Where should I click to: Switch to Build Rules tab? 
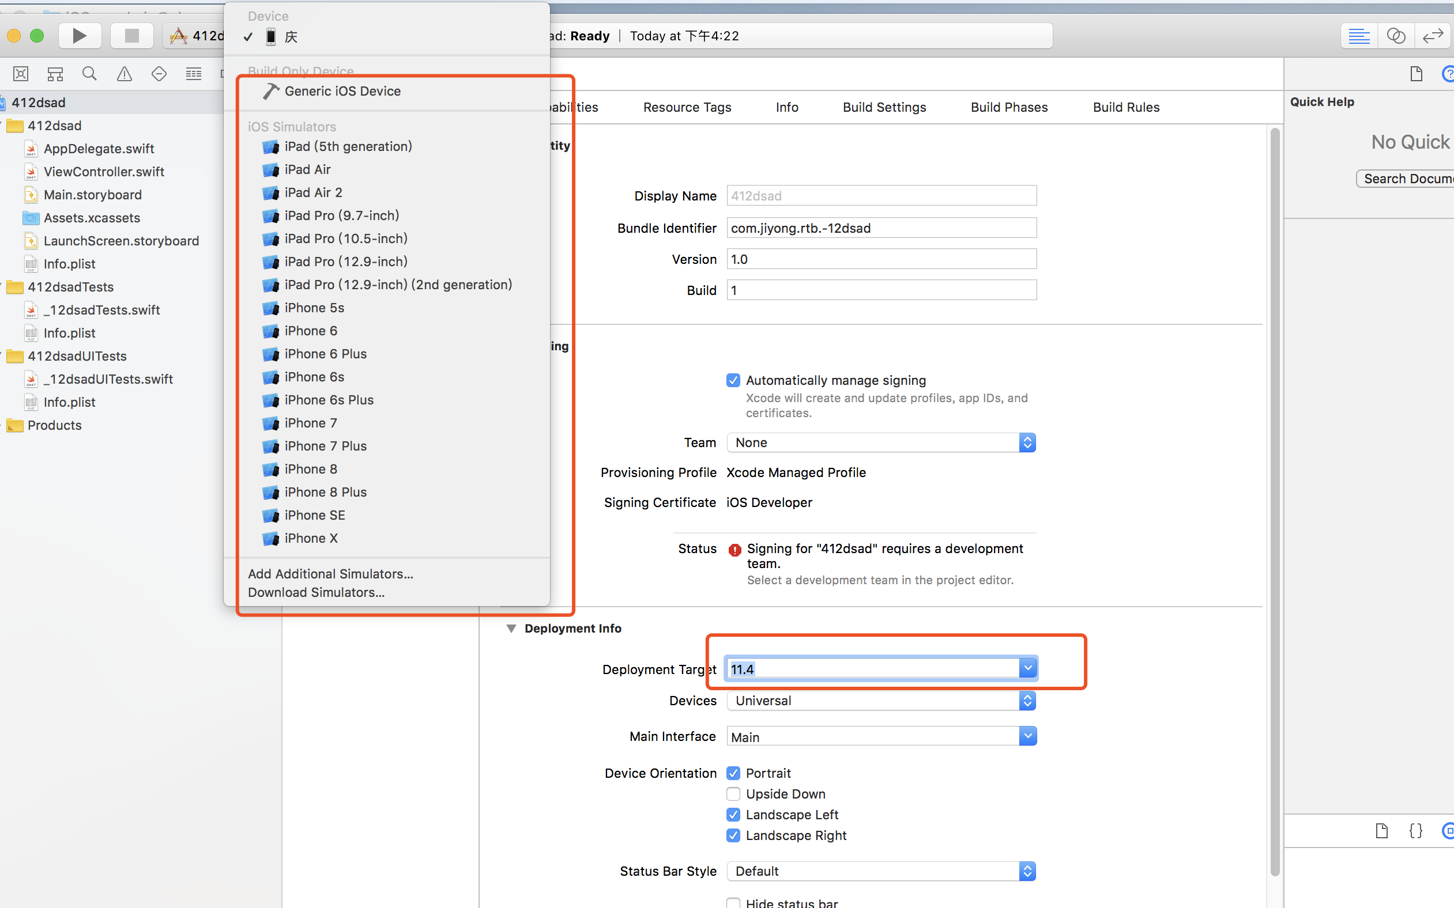point(1126,107)
